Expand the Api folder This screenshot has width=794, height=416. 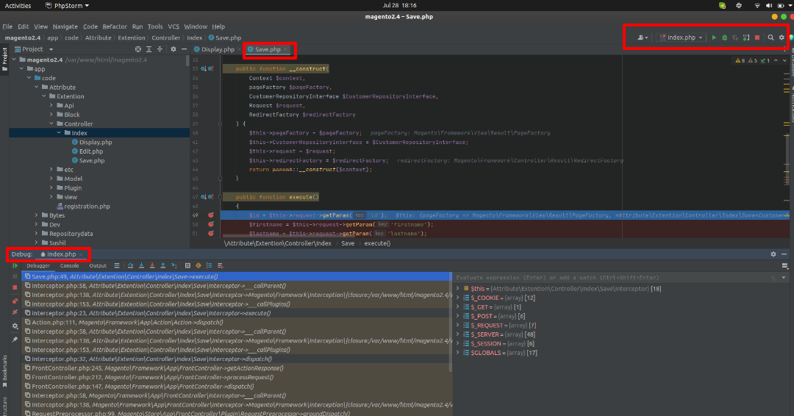pos(51,105)
